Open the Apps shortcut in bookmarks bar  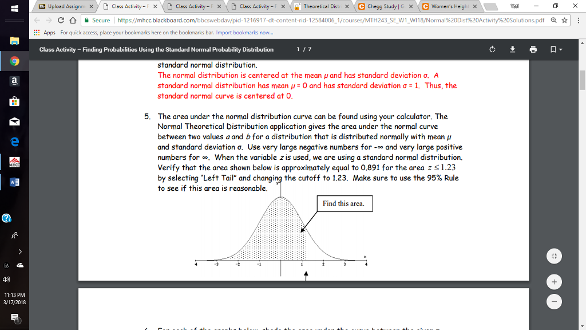[45, 33]
